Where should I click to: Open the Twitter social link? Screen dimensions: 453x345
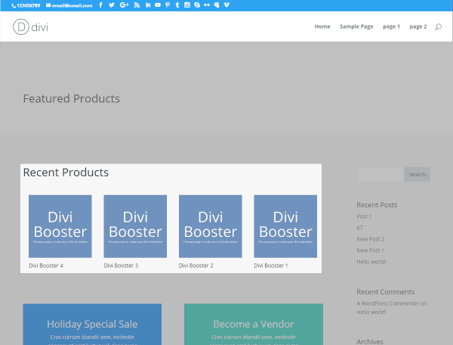point(112,5)
